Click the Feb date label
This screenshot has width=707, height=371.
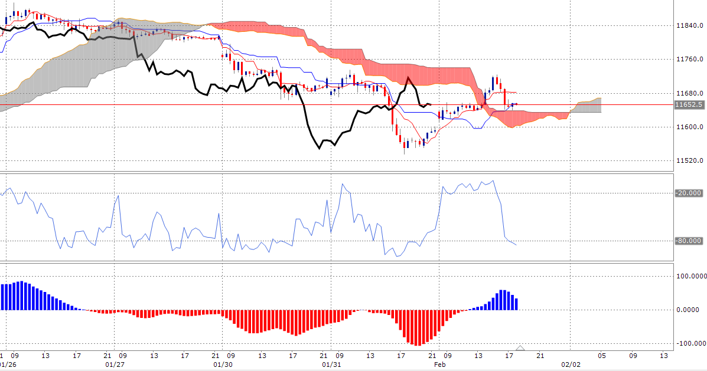point(439,365)
